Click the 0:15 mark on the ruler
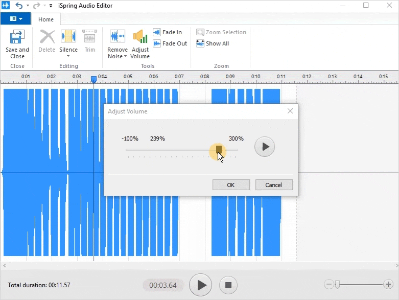 pos(383,76)
